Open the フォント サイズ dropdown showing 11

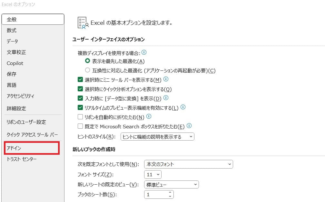coord(153,174)
